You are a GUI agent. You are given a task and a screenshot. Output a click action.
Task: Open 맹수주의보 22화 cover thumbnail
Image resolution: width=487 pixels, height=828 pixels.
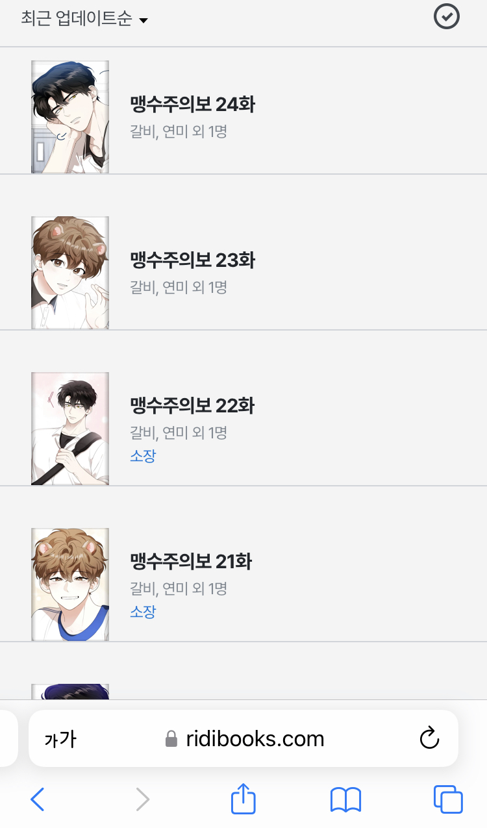pyautogui.click(x=70, y=429)
